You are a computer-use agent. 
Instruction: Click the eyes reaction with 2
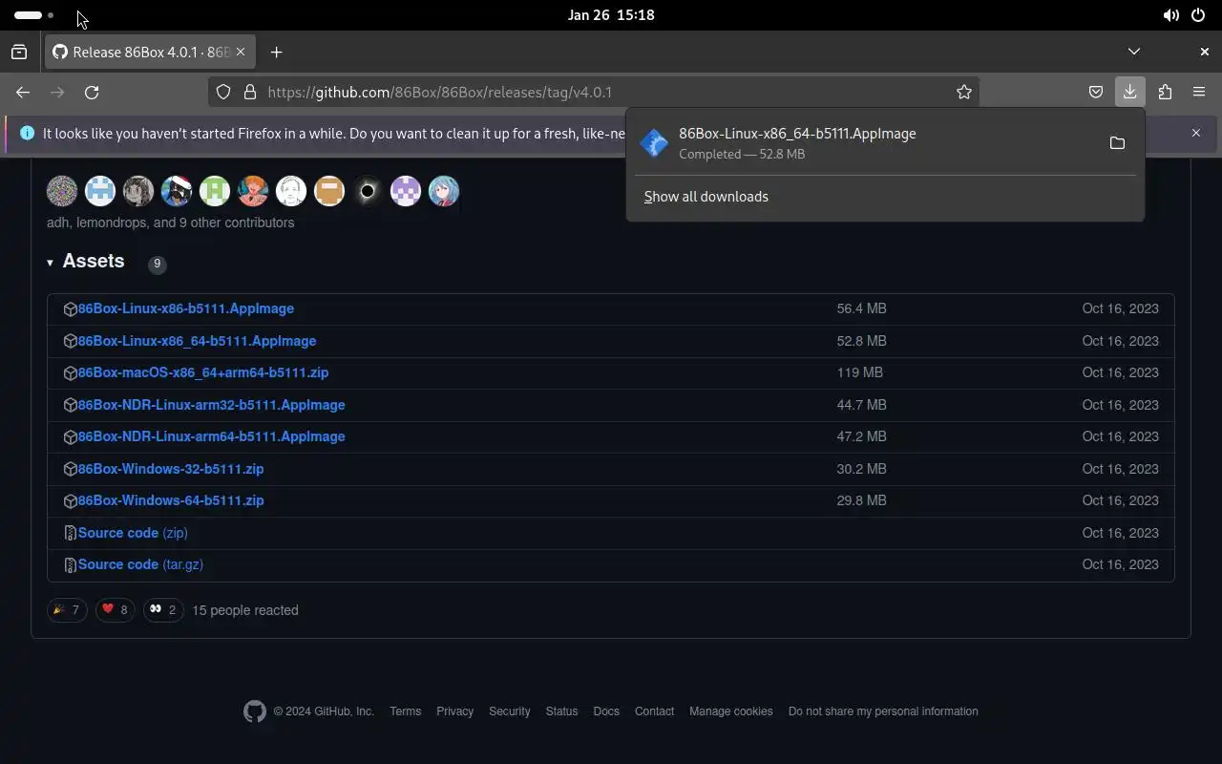coord(163,609)
